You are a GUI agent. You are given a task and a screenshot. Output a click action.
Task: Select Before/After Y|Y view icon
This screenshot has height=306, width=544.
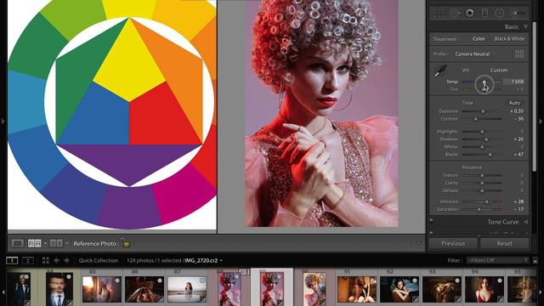56,243
